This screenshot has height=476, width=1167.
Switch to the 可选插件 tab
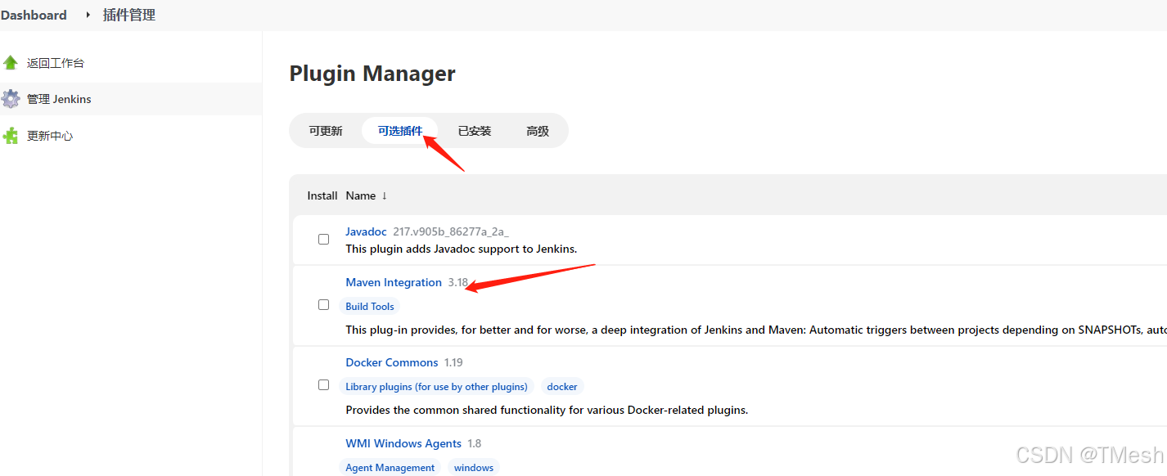point(400,131)
